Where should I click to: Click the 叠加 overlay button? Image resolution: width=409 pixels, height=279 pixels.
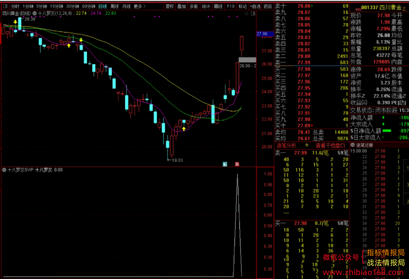182,6
